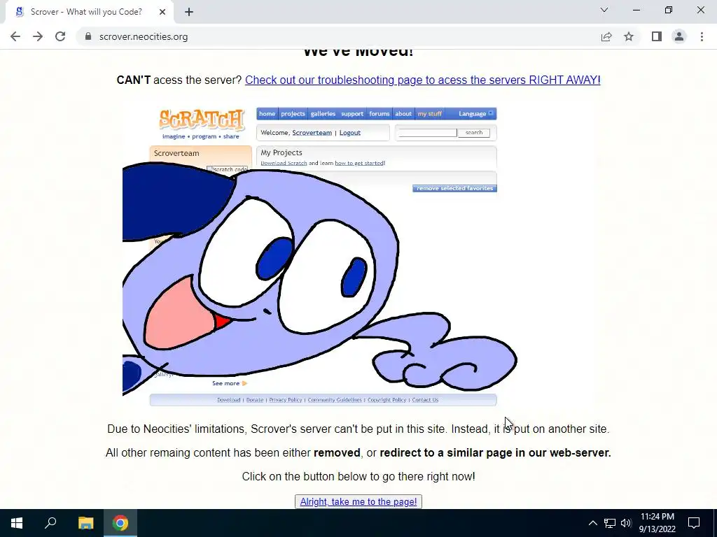Restore down the Chrome window
Screen dimensions: 717x537
[x=669, y=10]
